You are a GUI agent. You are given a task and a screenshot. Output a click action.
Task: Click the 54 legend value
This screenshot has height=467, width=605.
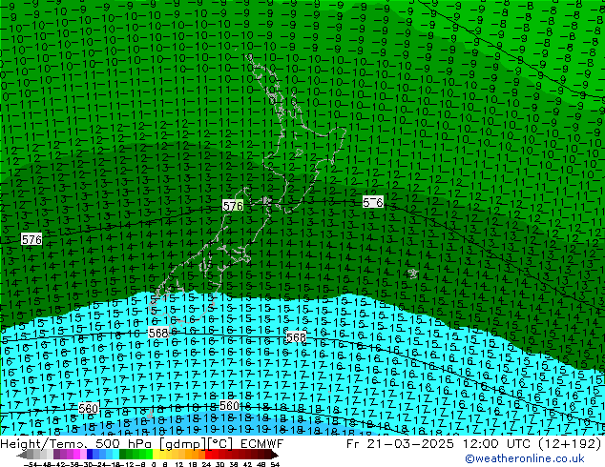coord(275,464)
